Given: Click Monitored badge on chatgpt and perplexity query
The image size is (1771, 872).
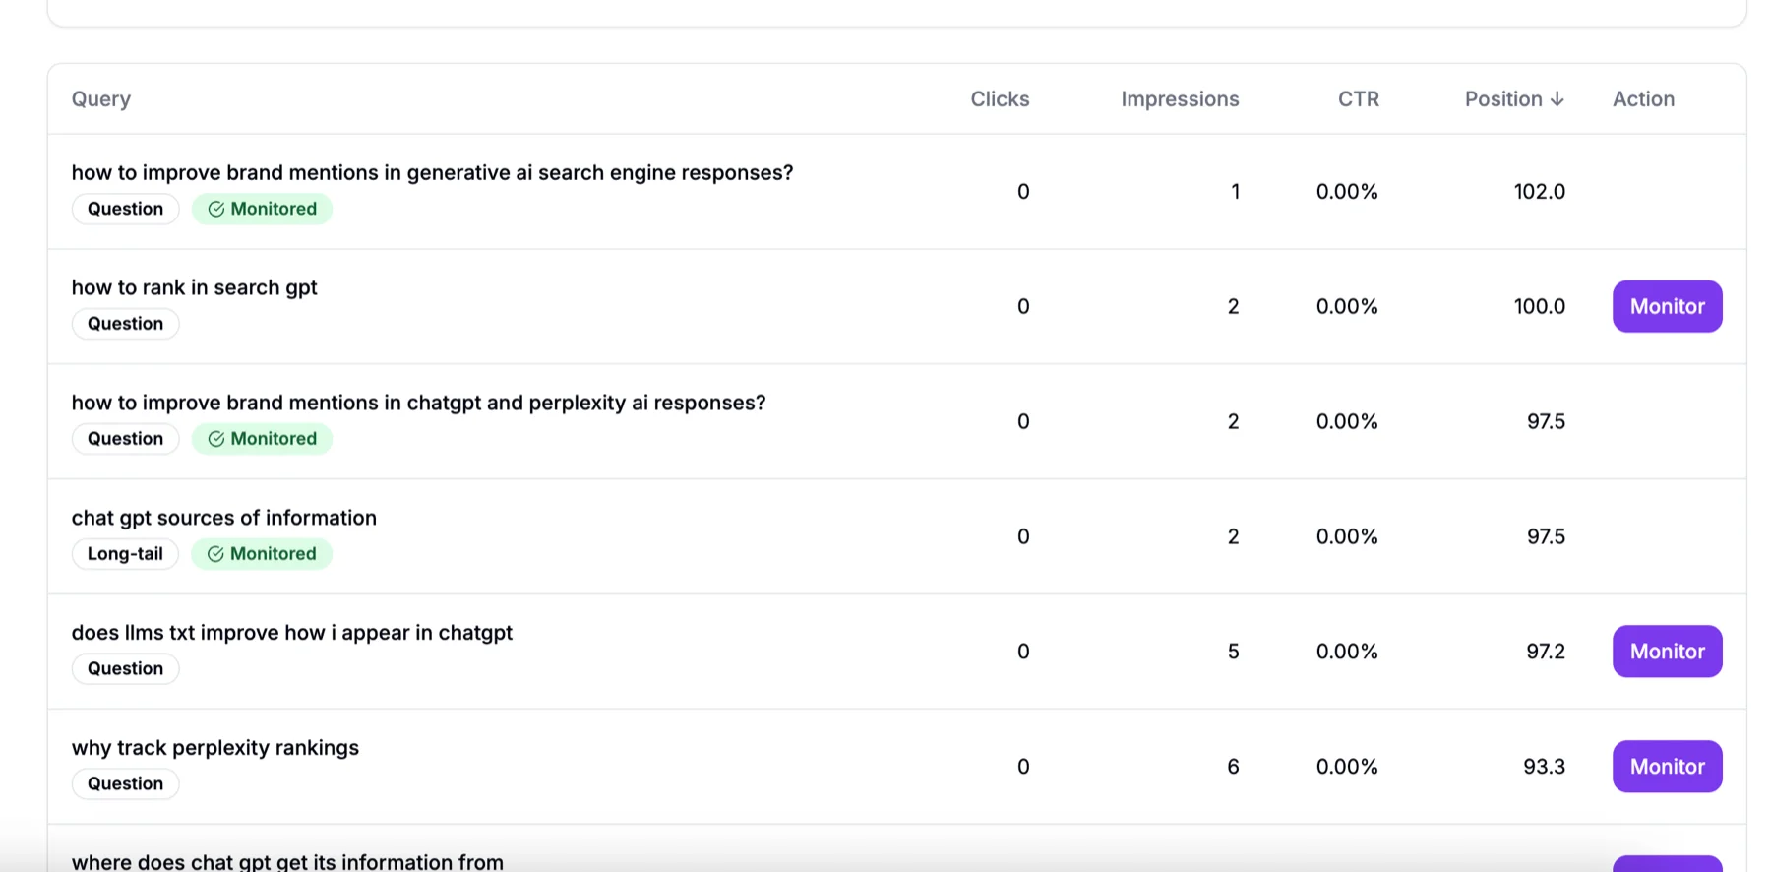Looking at the screenshot, I should tap(263, 439).
